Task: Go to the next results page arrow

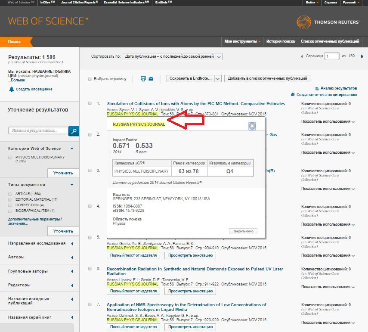Action: (362, 56)
